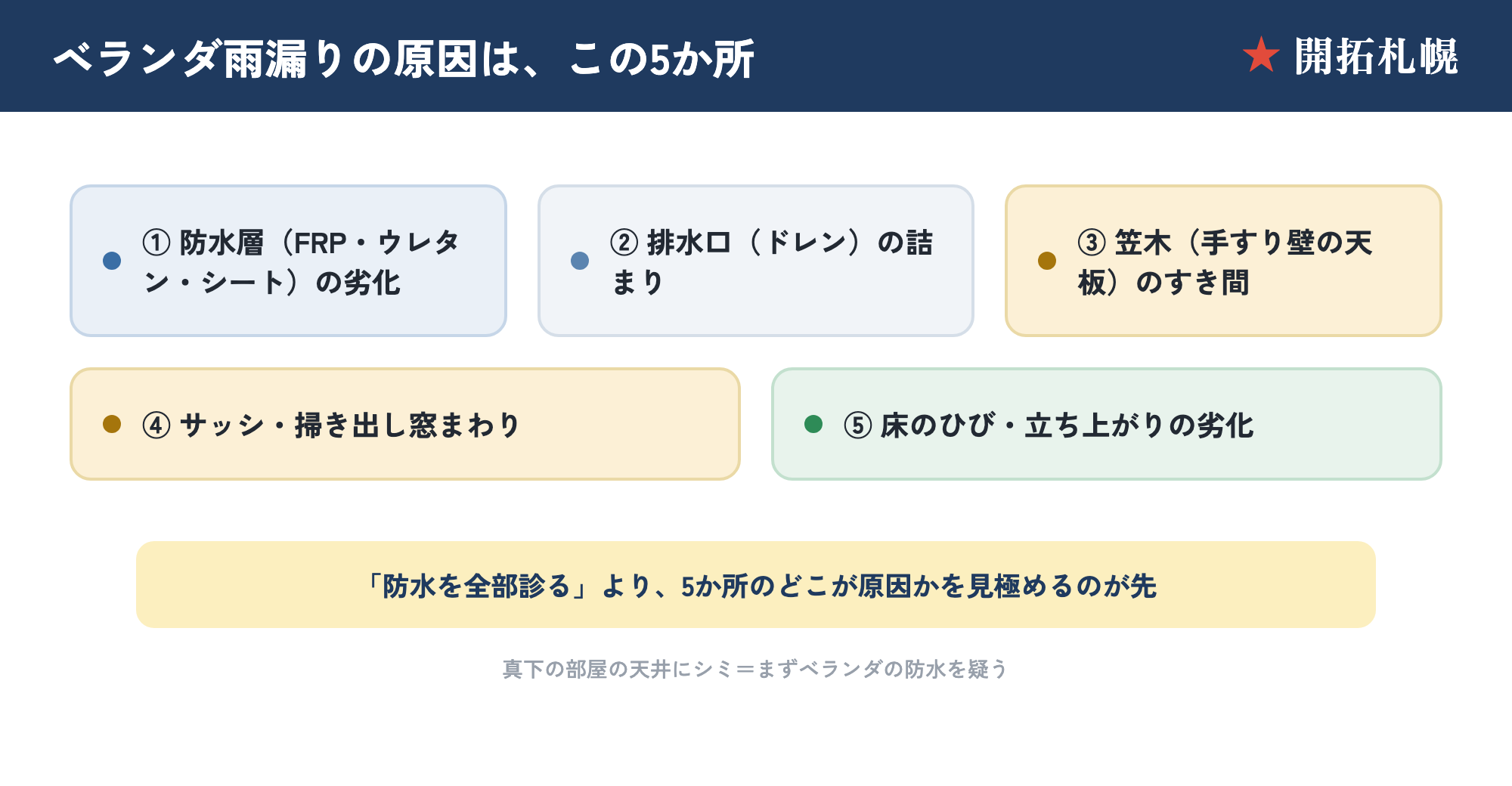The height and width of the screenshot is (786, 1512).
Task: Click the ベランダ雨漏りの原因 header title
Action: click(x=404, y=58)
